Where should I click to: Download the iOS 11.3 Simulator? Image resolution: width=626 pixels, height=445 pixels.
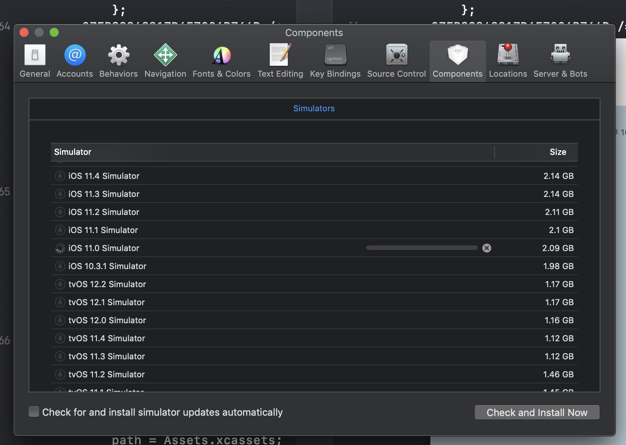60,194
